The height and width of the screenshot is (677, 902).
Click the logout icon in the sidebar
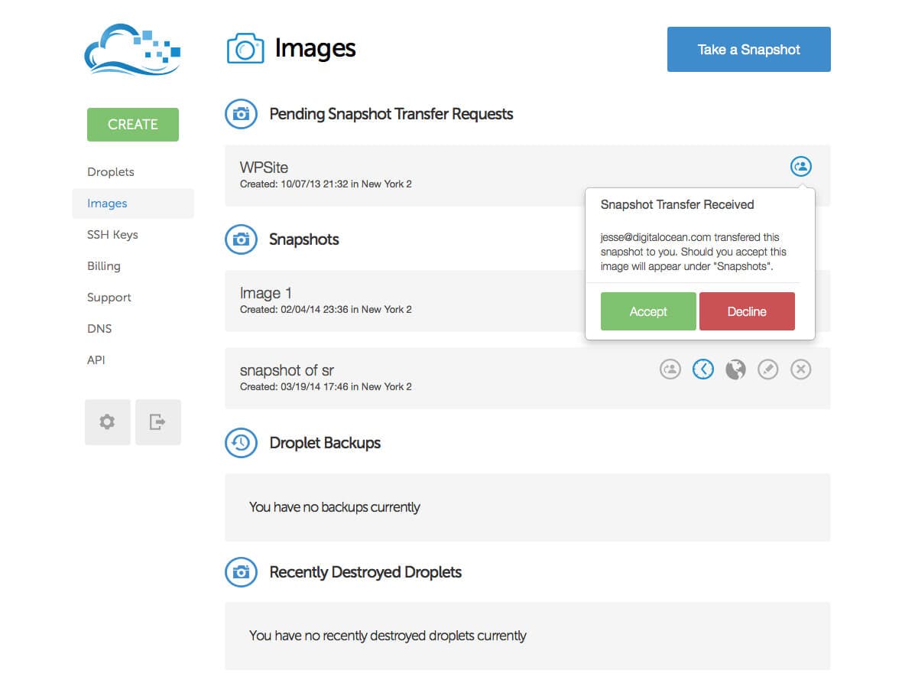(x=157, y=421)
